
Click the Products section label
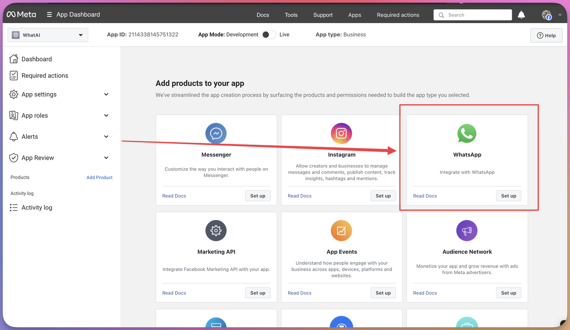(x=20, y=177)
